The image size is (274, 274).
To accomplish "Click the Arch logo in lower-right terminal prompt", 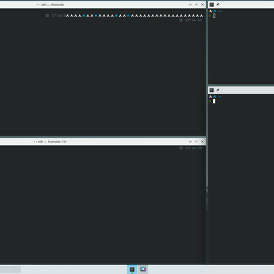I will (210, 97).
